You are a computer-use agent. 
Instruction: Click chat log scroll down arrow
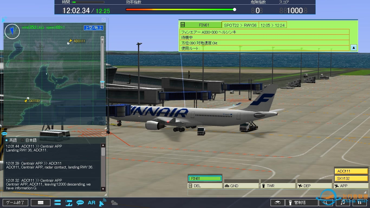[x=103, y=189]
